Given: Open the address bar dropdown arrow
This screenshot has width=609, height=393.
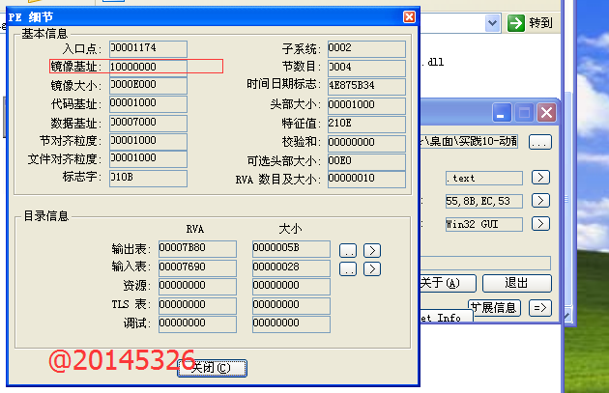Looking at the screenshot, I should (x=493, y=23).
